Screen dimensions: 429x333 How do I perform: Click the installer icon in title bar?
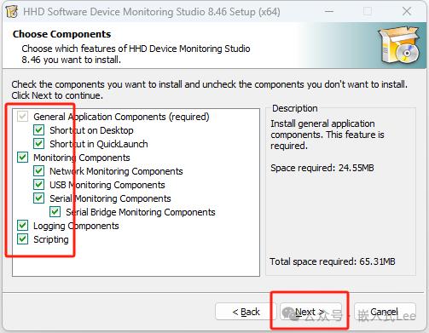(12, 12)
